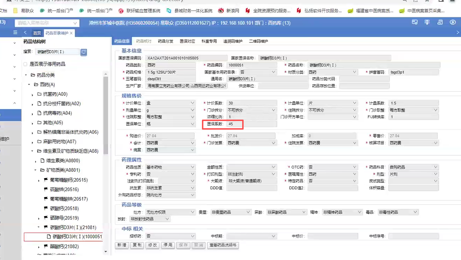Collapse the 西药(A) tree node
The image size is (461, 260).
29,85
